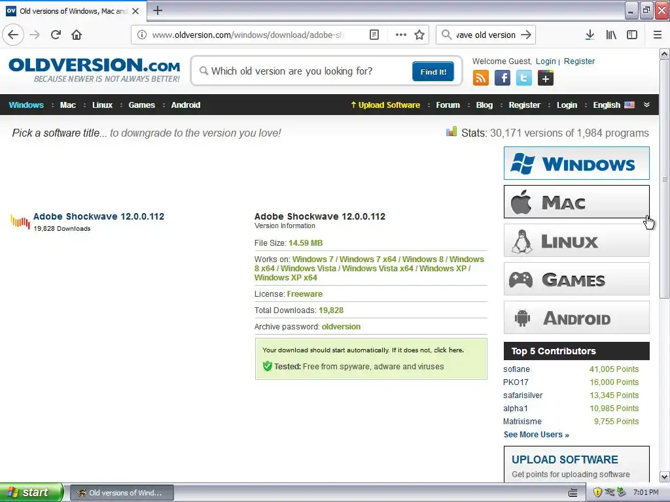Image resolution: width=670 pixels, height=502 pixels.
Task: Toggle Reader View icon in address bar
Action: [x=374, y=35]
